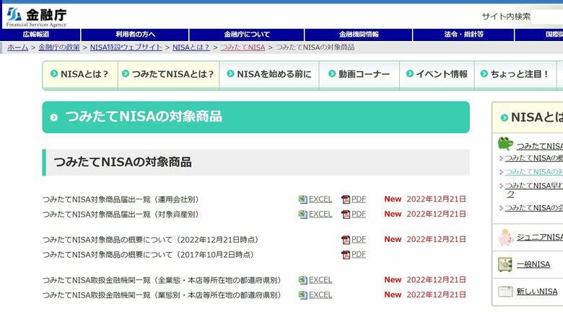
Task: Click the つみたてNISAの対象商品 green banner heading
Action: pos(256,117)
